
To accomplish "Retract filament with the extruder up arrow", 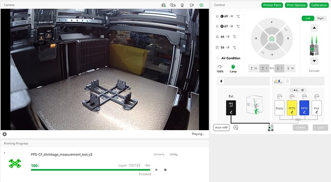I will 314,28.
